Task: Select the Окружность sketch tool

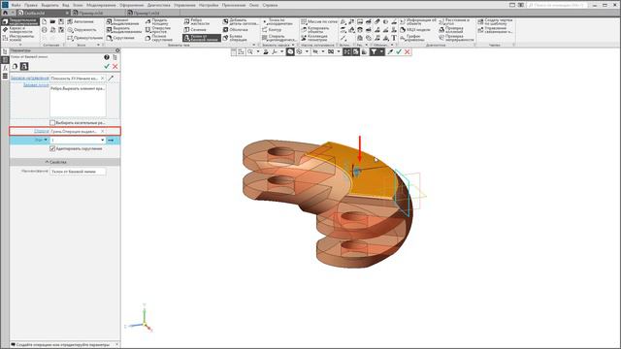Action: click(x=82, y=30)
